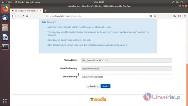Screen dimensions: 188x106
Task: Open a new tab with the plus button
Action: click(46, 11)
